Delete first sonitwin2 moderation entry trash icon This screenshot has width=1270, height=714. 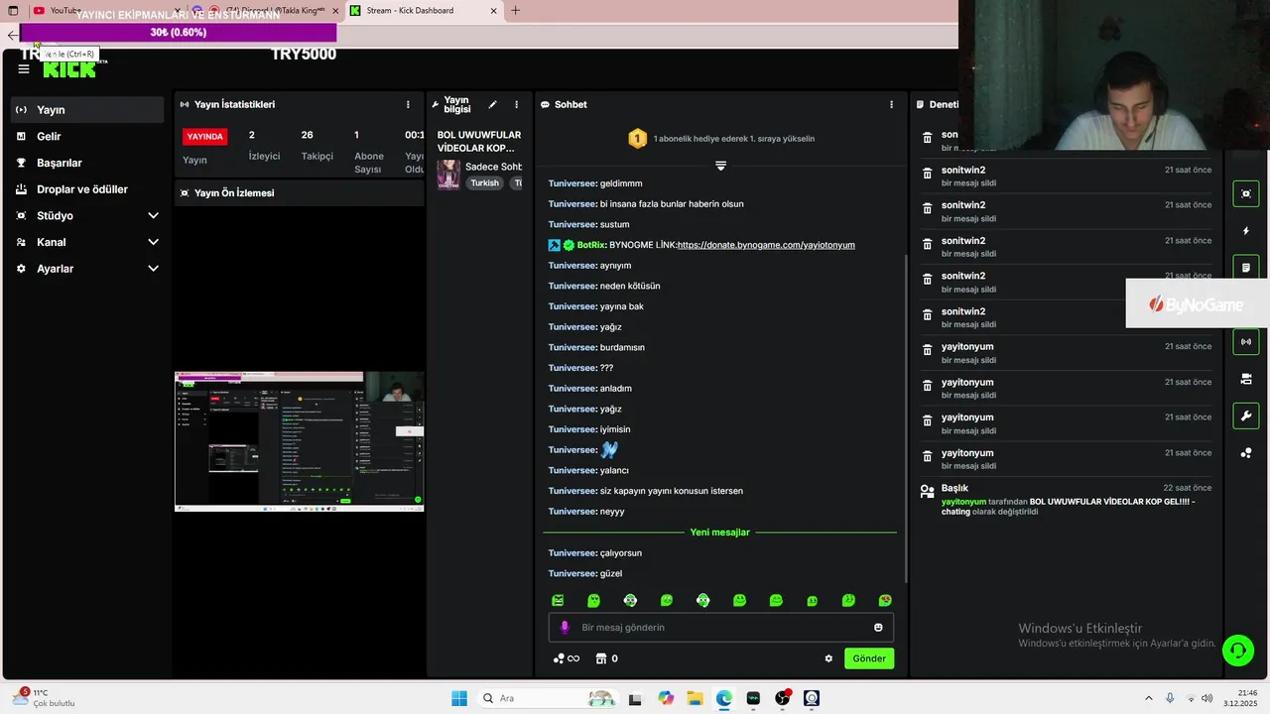(927, 138)
